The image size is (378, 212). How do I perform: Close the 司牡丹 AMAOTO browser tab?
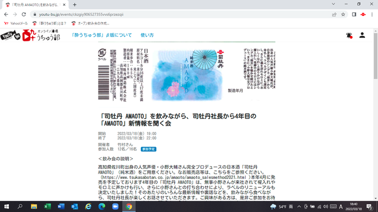click(x=64, y=5)
